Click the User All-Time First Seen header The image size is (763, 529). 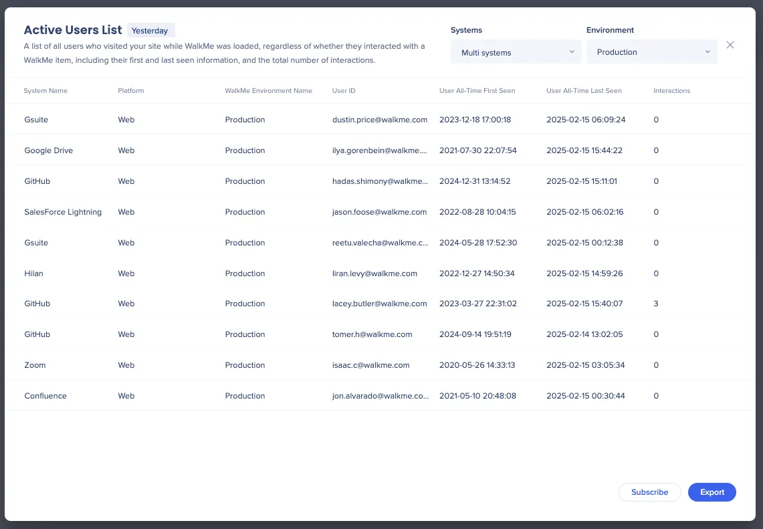(x=477, y=90)
